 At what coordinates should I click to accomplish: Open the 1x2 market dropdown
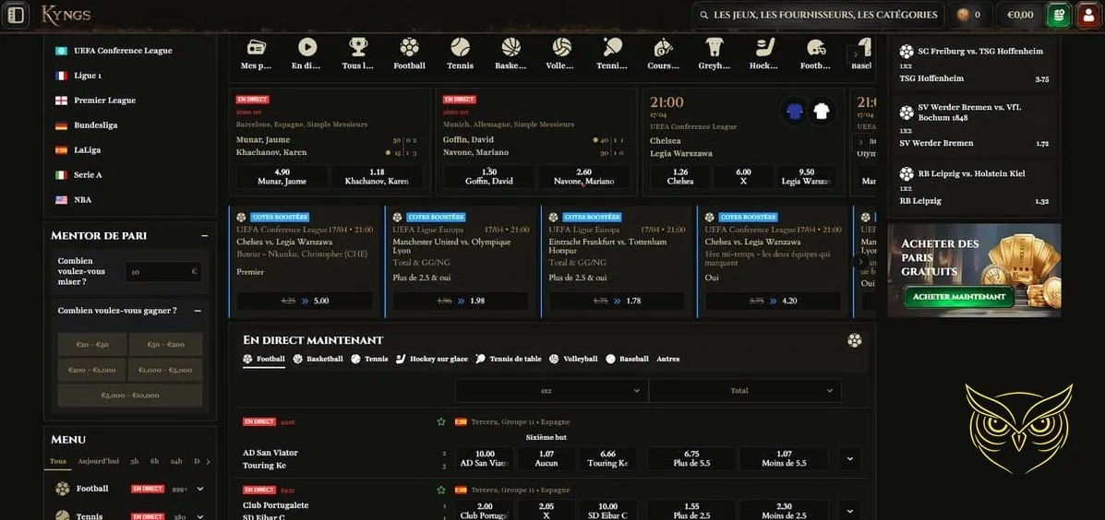pos(551,391)
